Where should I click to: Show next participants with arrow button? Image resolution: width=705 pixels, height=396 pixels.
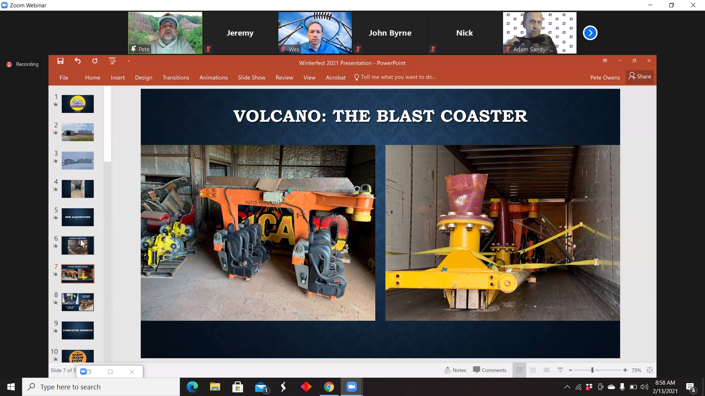pyautogui.click(x=590, y=33)
